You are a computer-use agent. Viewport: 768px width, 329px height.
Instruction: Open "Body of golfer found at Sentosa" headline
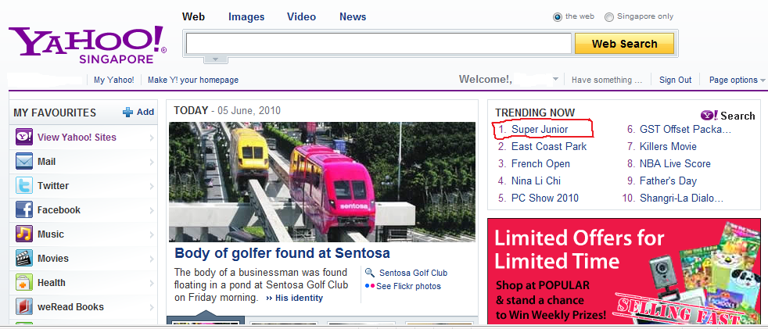[282, 253]
